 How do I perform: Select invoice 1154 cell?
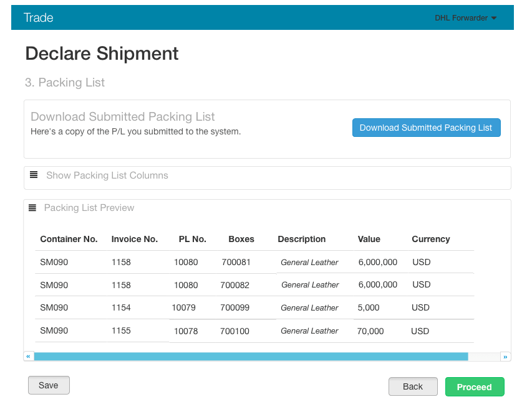pyautogui.click(x=121, y=307)
